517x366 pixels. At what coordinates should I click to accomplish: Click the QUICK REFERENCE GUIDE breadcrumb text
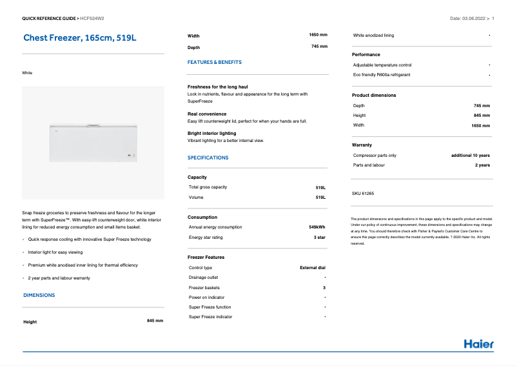click(x=50, y=19)
